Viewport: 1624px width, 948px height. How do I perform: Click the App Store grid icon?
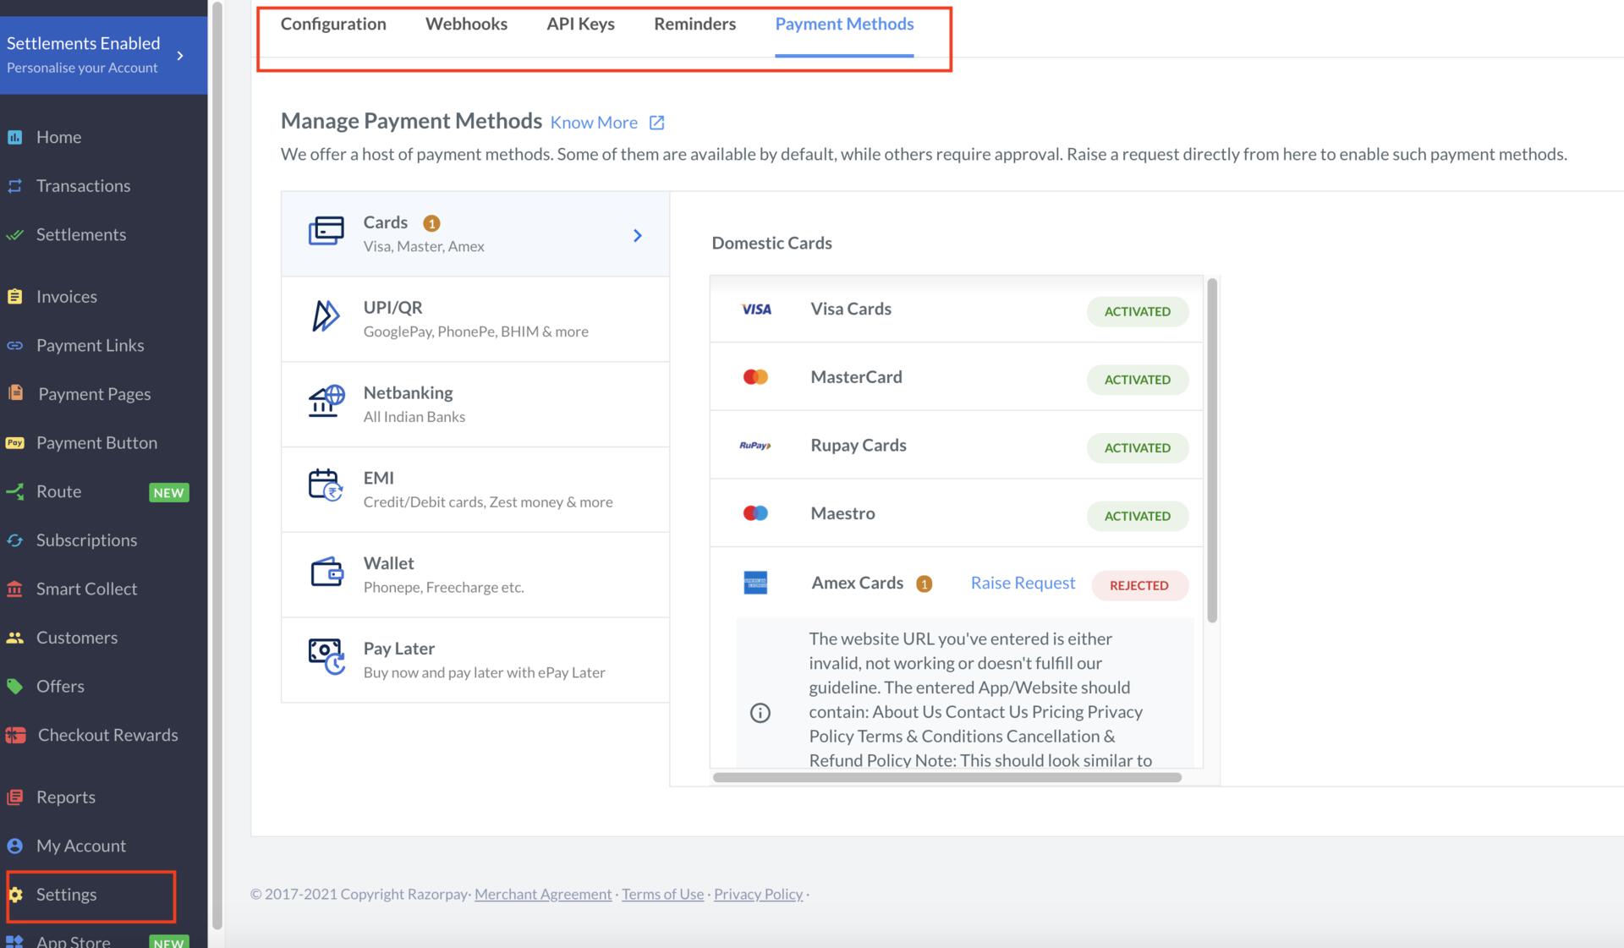[15, 941]
